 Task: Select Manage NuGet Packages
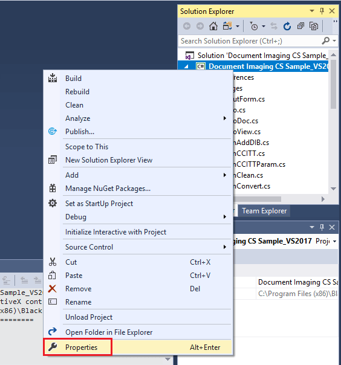point(108,189)
